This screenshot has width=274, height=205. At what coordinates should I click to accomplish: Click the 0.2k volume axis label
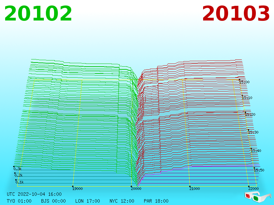coord(18,175)
